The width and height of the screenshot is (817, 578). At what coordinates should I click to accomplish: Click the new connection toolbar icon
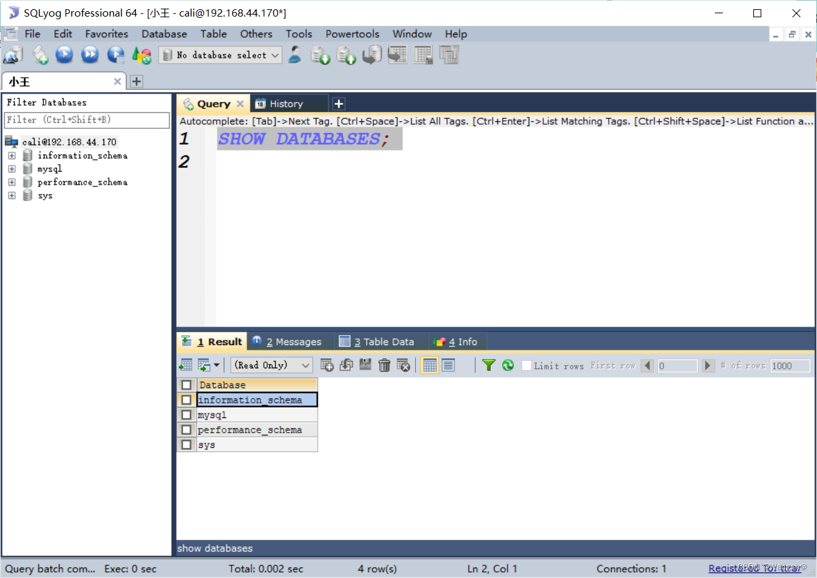[13, 55]
